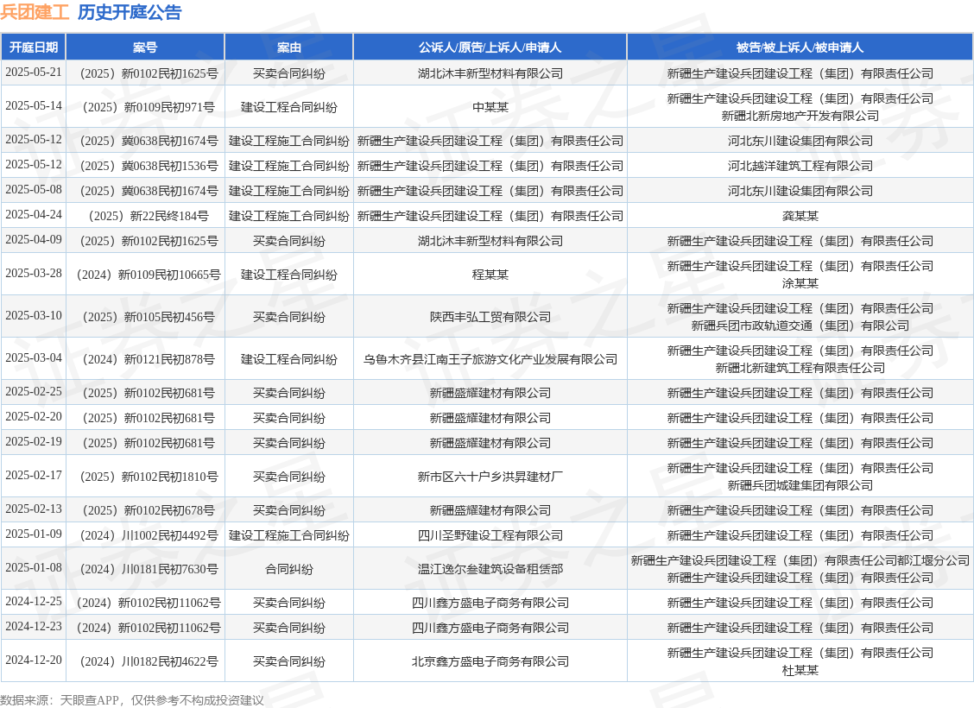Click 河北东川建设集团有限公司 in 2025-05-08 row
This screenshot has width=974, height=708.
[x=800, y=191]
